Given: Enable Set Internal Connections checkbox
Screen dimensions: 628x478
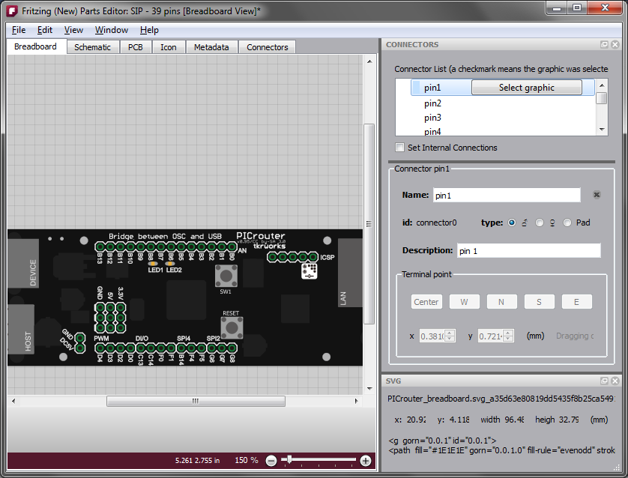Looking at the screenshot, I should (x=400, y=148).
